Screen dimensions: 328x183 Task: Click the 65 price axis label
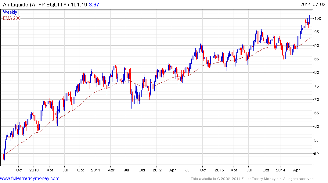[x=317, y=113]
